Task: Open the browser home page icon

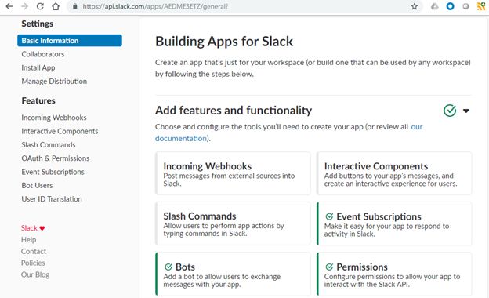Action: [56, 6]
